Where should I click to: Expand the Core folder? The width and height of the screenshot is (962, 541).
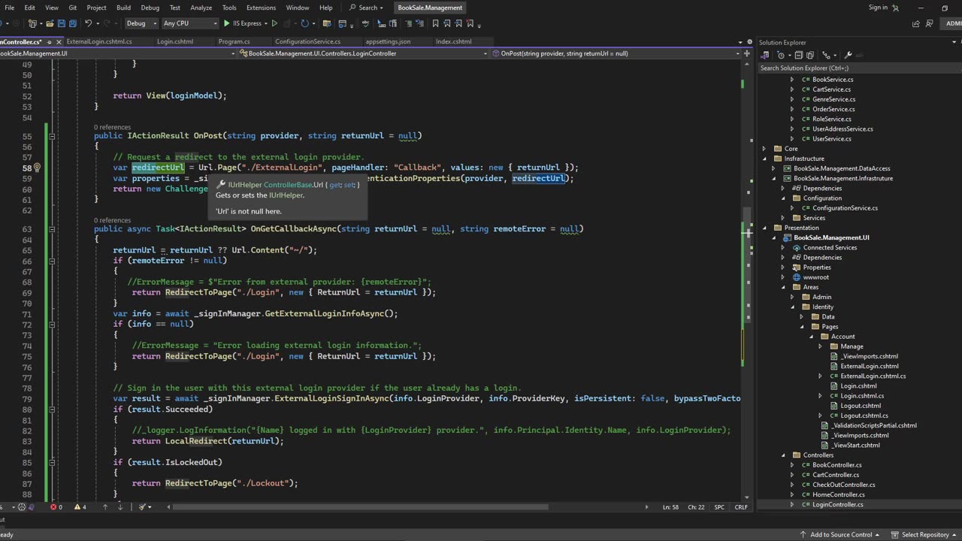coord(764,149)
